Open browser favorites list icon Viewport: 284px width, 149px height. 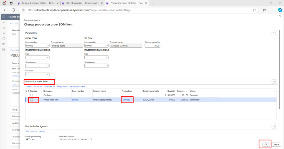tap(264, 10)
